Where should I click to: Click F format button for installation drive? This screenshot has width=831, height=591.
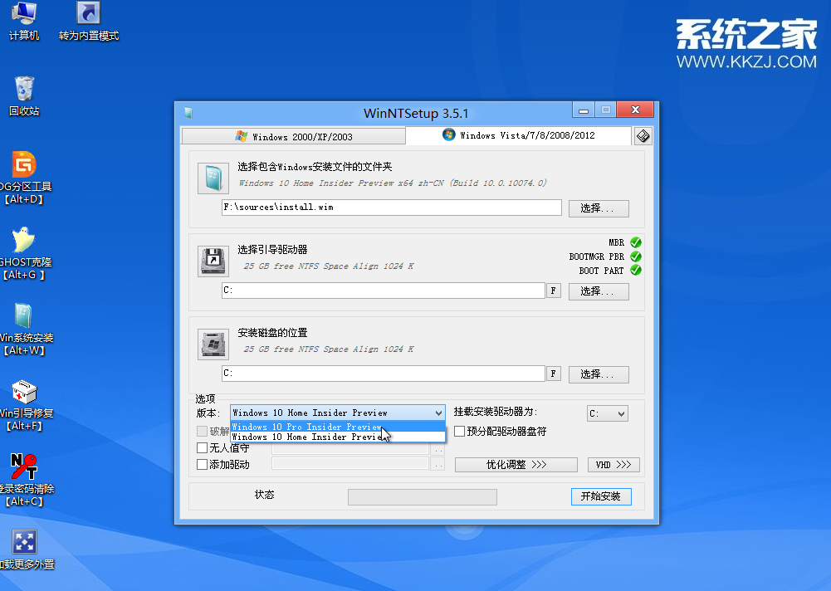pyautogui.click(x=553, y=374)
